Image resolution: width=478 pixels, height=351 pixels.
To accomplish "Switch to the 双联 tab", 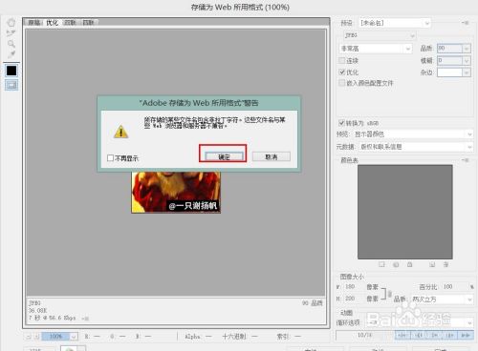I will 70,23.
